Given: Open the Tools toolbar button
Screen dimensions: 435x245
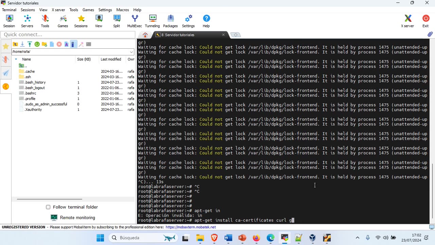Looking at the screenshot, I should [x=45, y=21].
